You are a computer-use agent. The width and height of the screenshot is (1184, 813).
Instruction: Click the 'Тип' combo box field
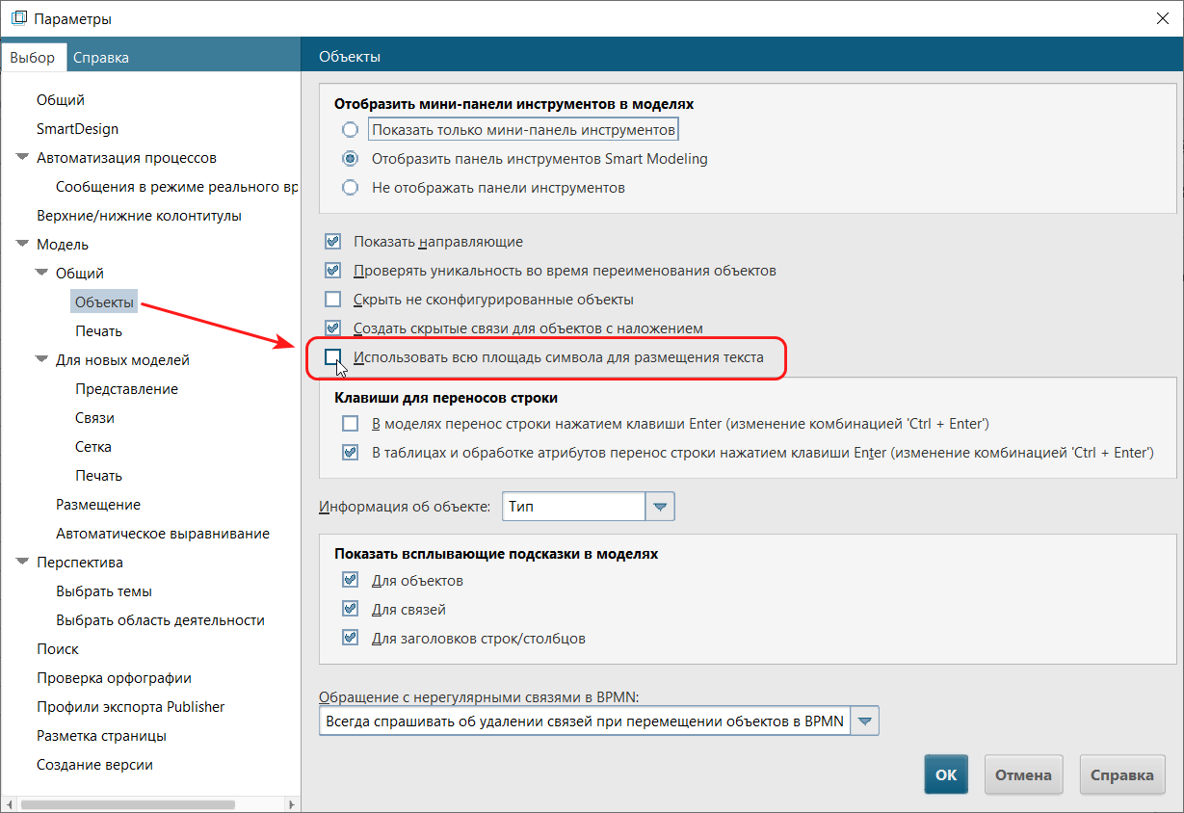coord(574,506)
